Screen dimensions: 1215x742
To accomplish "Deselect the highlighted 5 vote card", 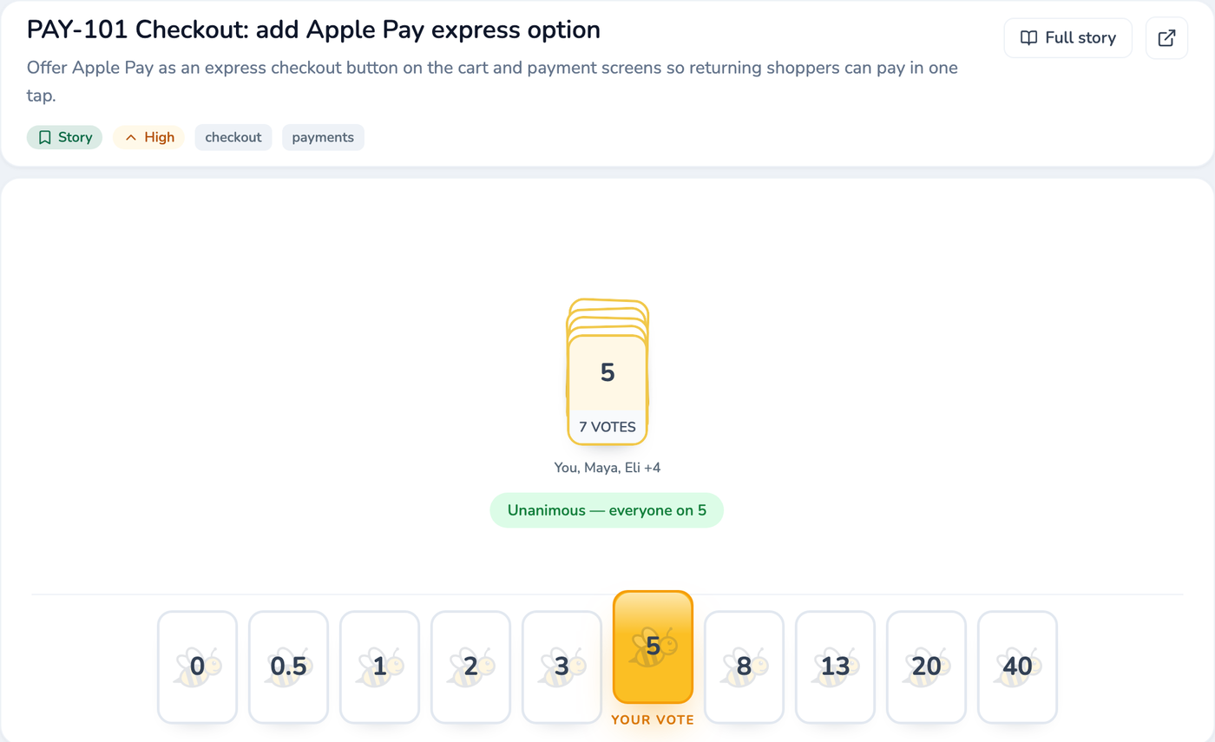I will coord(653,647).
